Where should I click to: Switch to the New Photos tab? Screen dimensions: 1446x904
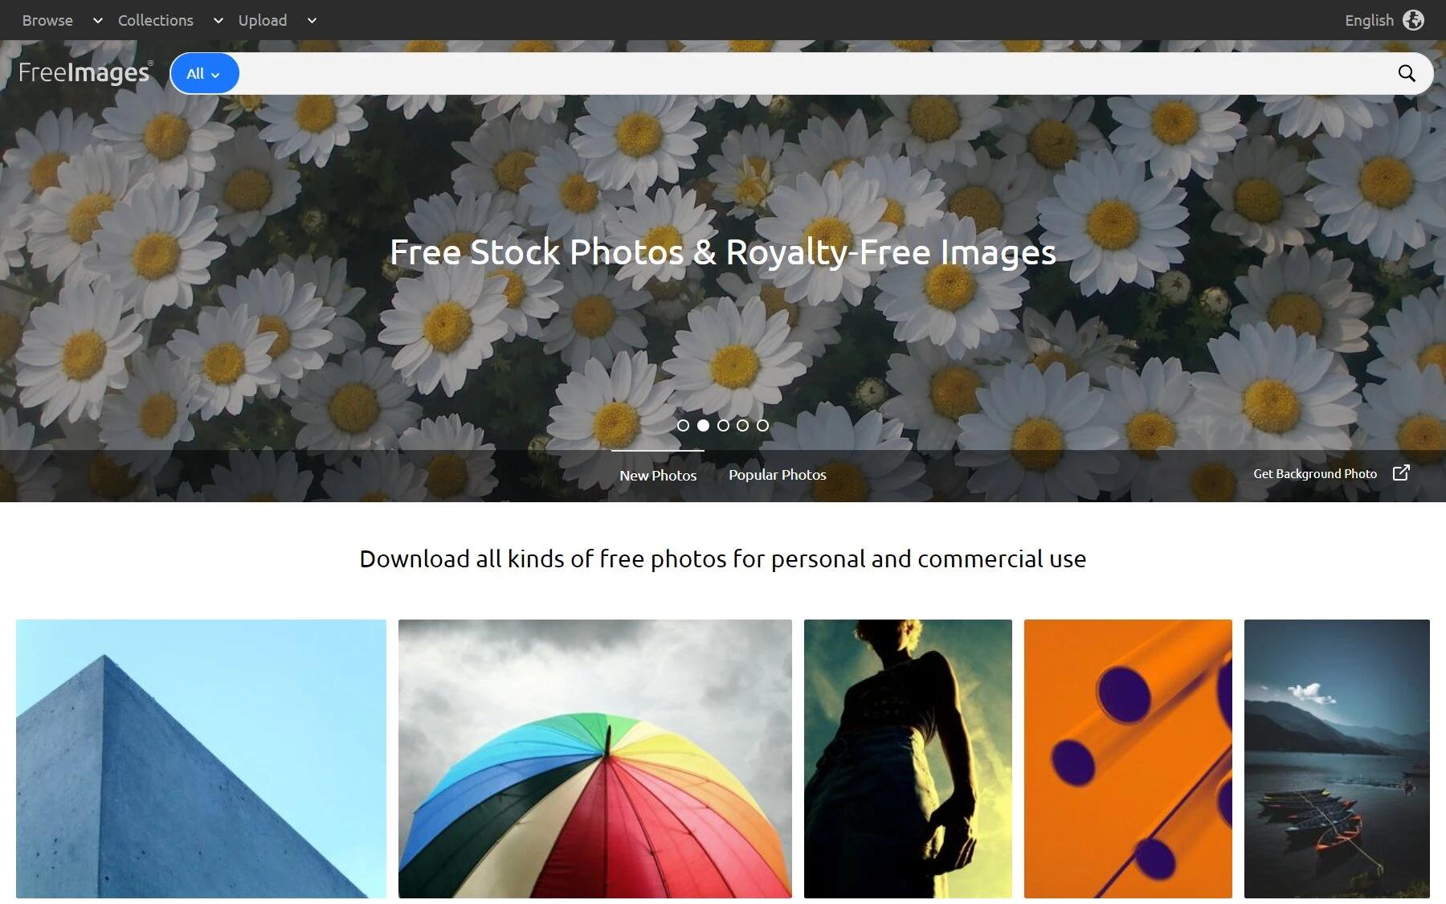[x=658, y=475]
